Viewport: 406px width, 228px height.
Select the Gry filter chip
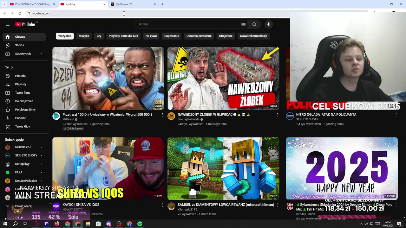click(99, 36)
